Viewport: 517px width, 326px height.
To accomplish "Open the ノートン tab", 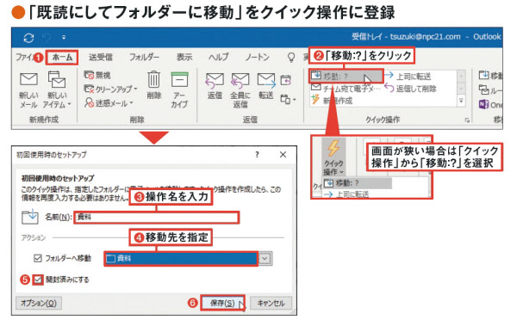I will (x=257, y=58).
